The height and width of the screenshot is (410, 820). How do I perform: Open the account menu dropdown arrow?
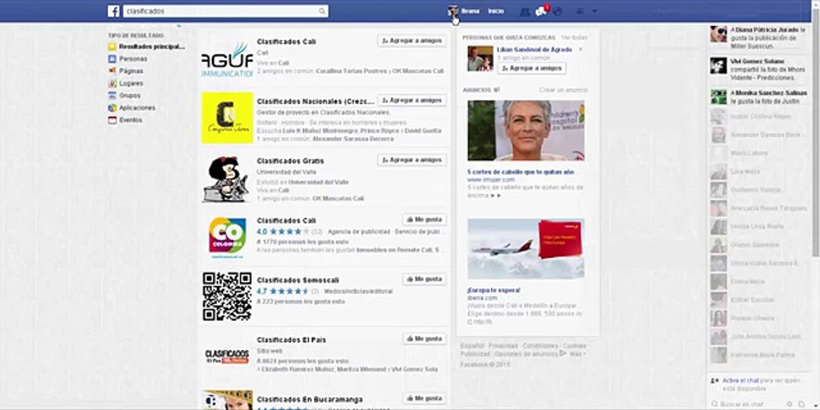(594, 11)
